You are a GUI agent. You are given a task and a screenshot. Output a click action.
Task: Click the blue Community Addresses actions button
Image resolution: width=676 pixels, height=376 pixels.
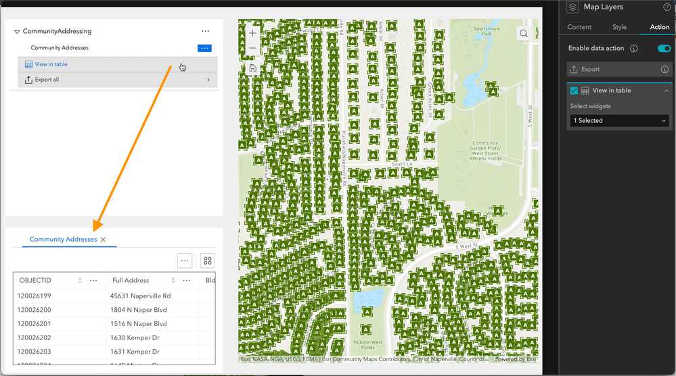click(204, 48)
